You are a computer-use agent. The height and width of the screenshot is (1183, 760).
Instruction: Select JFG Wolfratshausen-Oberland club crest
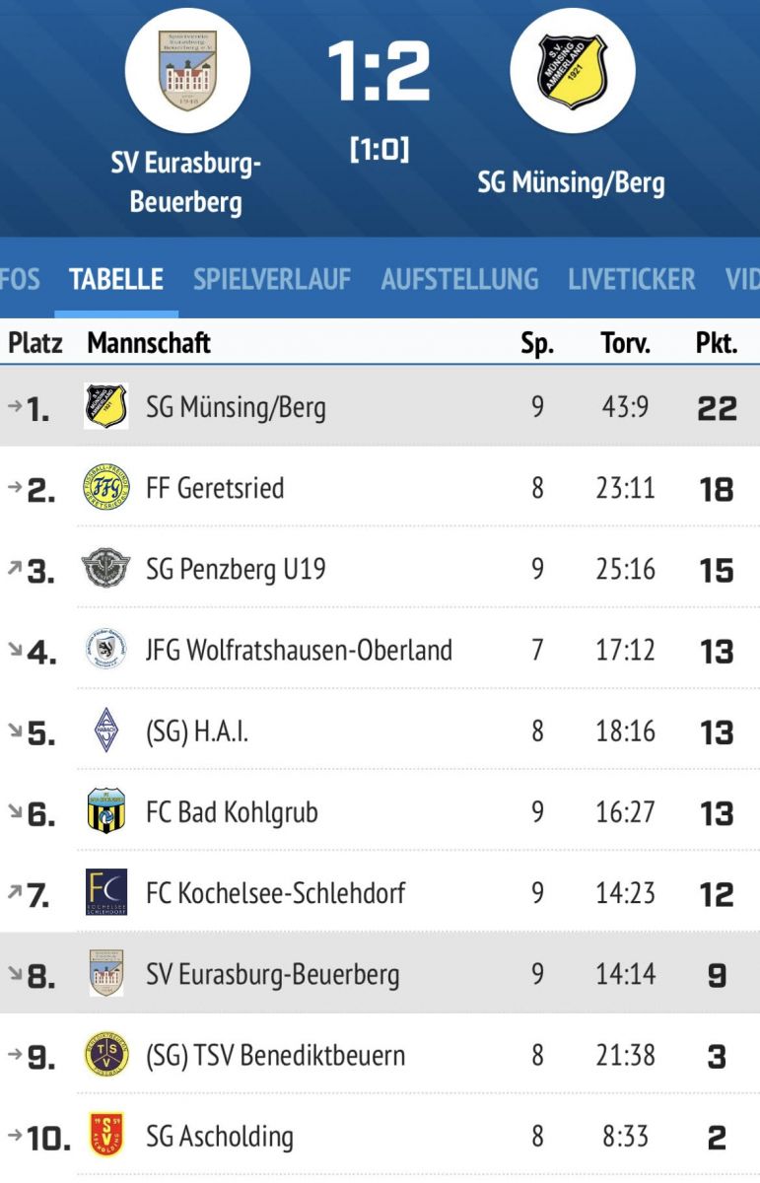[105, 651]
